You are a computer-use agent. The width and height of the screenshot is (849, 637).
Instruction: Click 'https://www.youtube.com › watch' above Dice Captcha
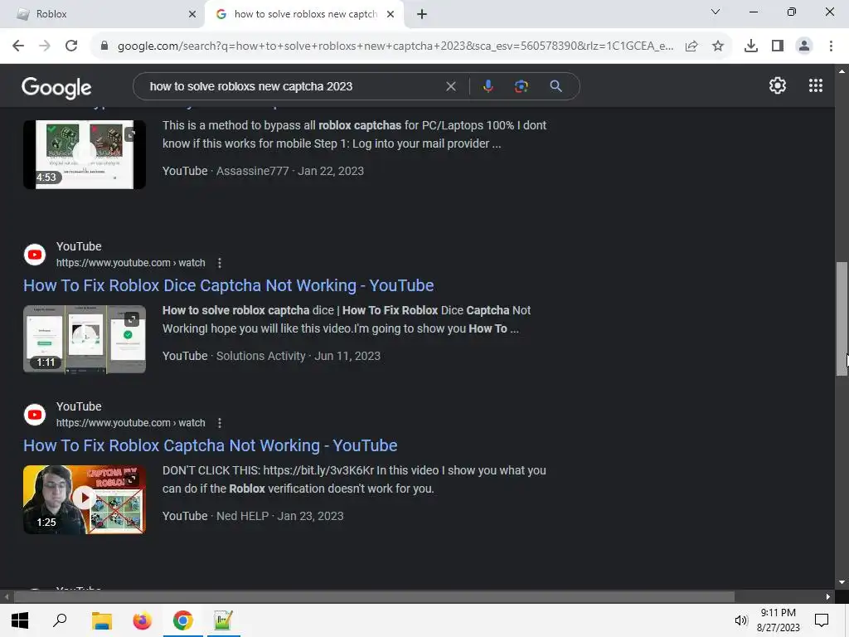coord(130,263)
